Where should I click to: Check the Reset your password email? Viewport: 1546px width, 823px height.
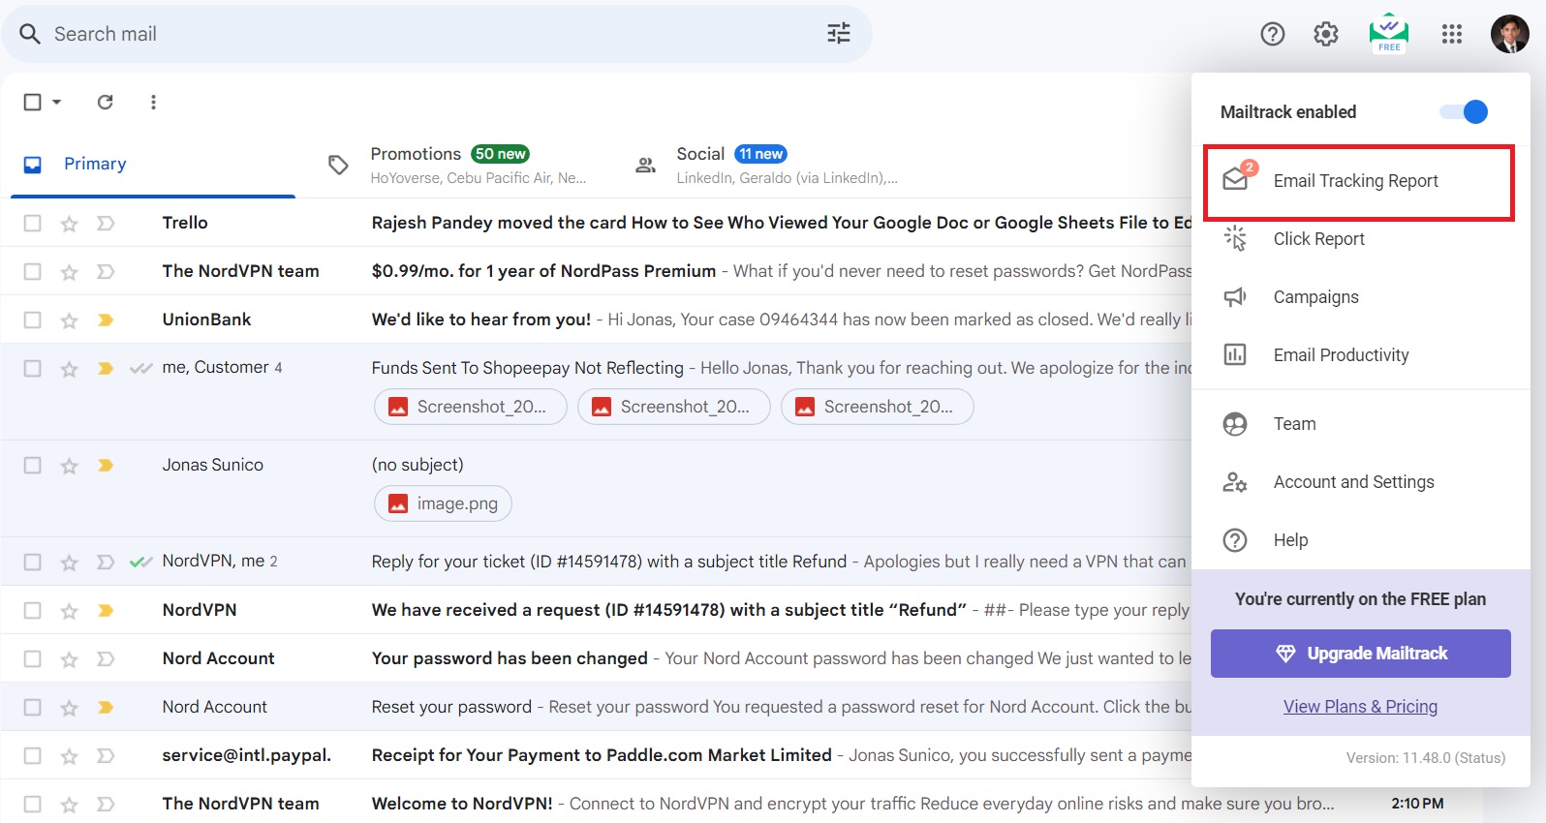[32, 707]
